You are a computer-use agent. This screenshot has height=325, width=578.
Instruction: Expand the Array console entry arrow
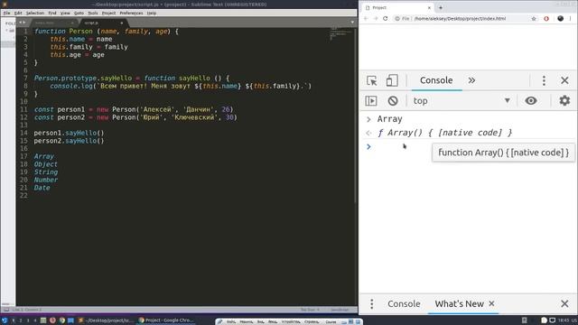(368, 119)
